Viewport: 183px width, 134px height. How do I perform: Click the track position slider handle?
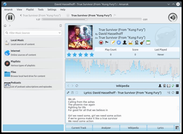coord(86,19)
